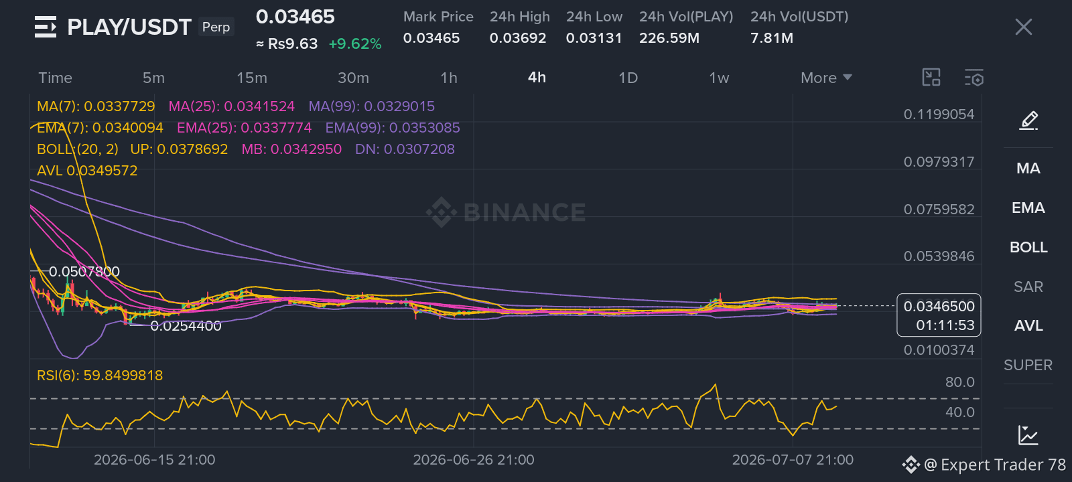Click the BOLL UP value 0.0378692

179,149
